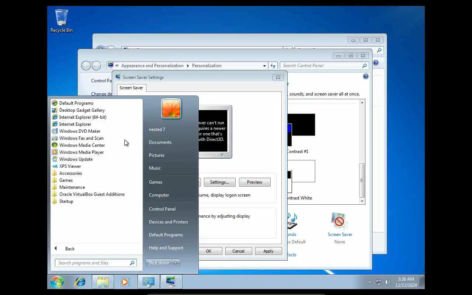Image resolution: width=472 pixels, height=295 pixels.
Task: Open Control Panel from Start menu
Action: [162, 209]
